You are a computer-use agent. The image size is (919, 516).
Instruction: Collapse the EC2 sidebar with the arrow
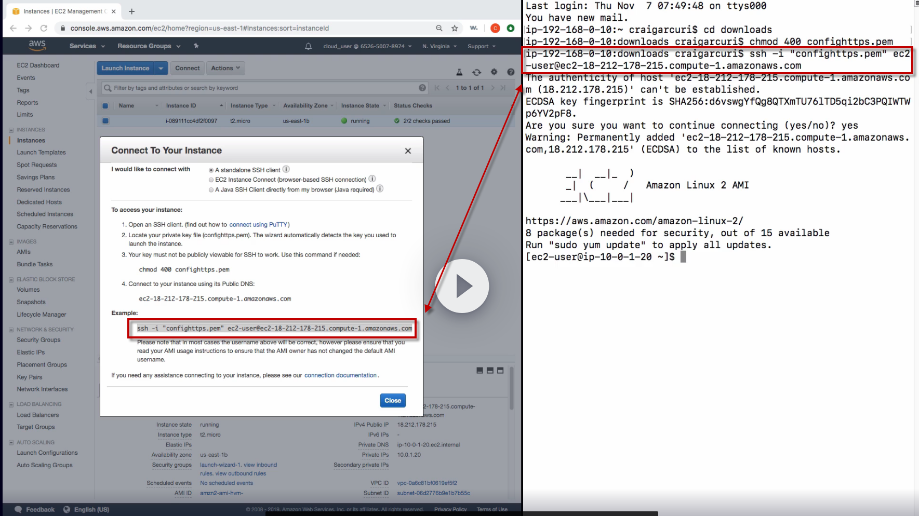90,91
